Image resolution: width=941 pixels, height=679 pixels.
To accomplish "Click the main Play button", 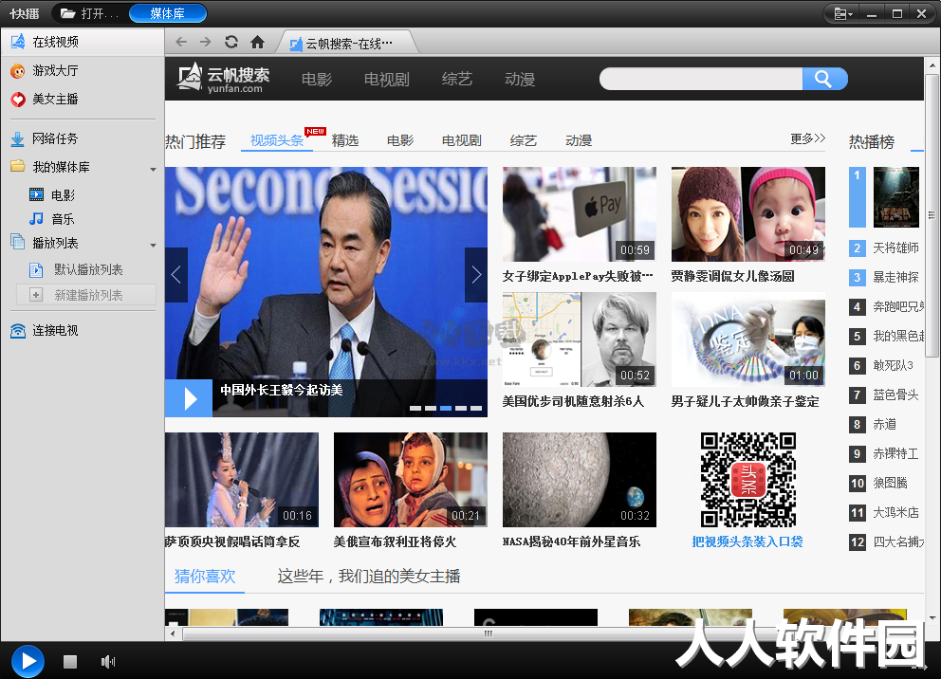I will click(27, 662).
